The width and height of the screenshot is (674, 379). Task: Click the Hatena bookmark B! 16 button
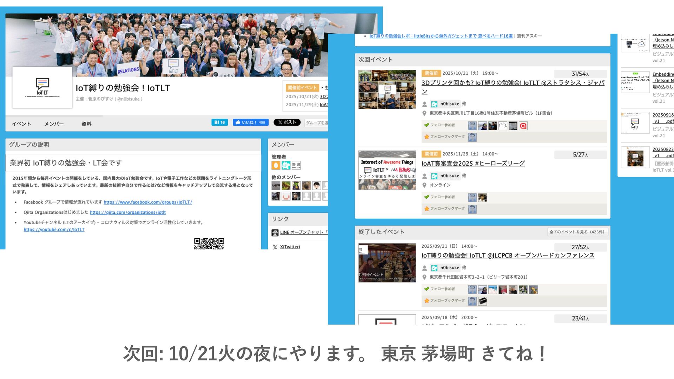(x=219, y=122)
